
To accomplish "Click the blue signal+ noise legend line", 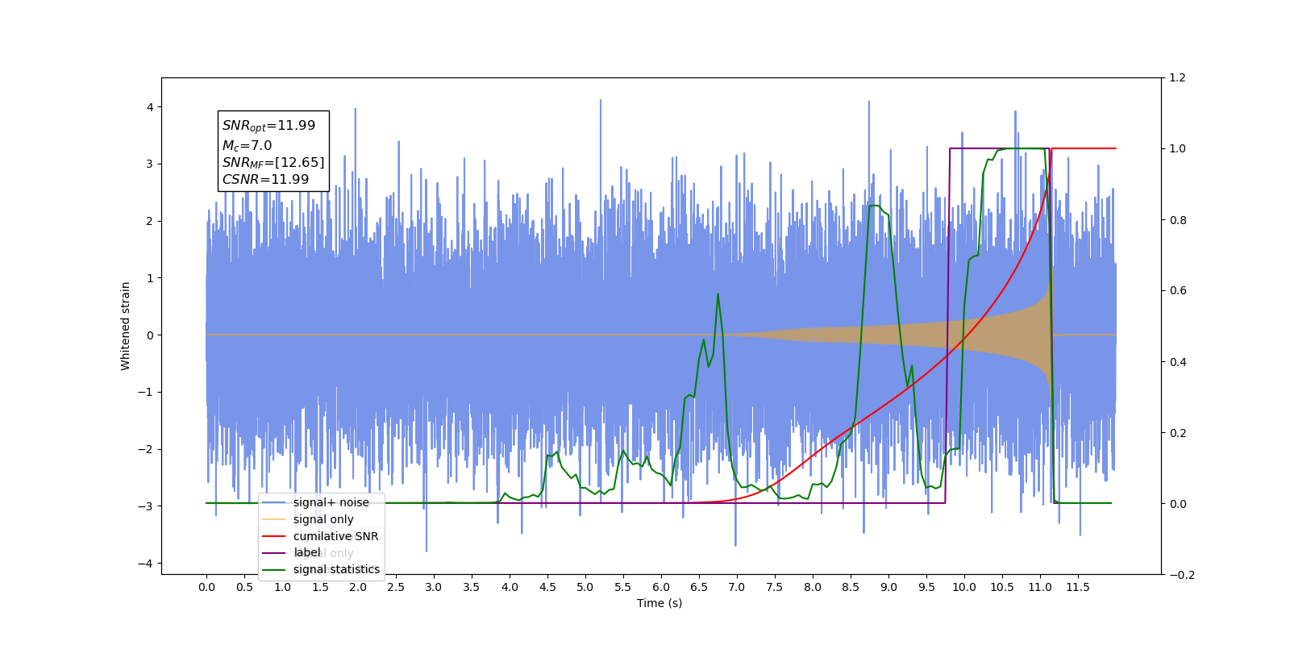I will point(273,502).
